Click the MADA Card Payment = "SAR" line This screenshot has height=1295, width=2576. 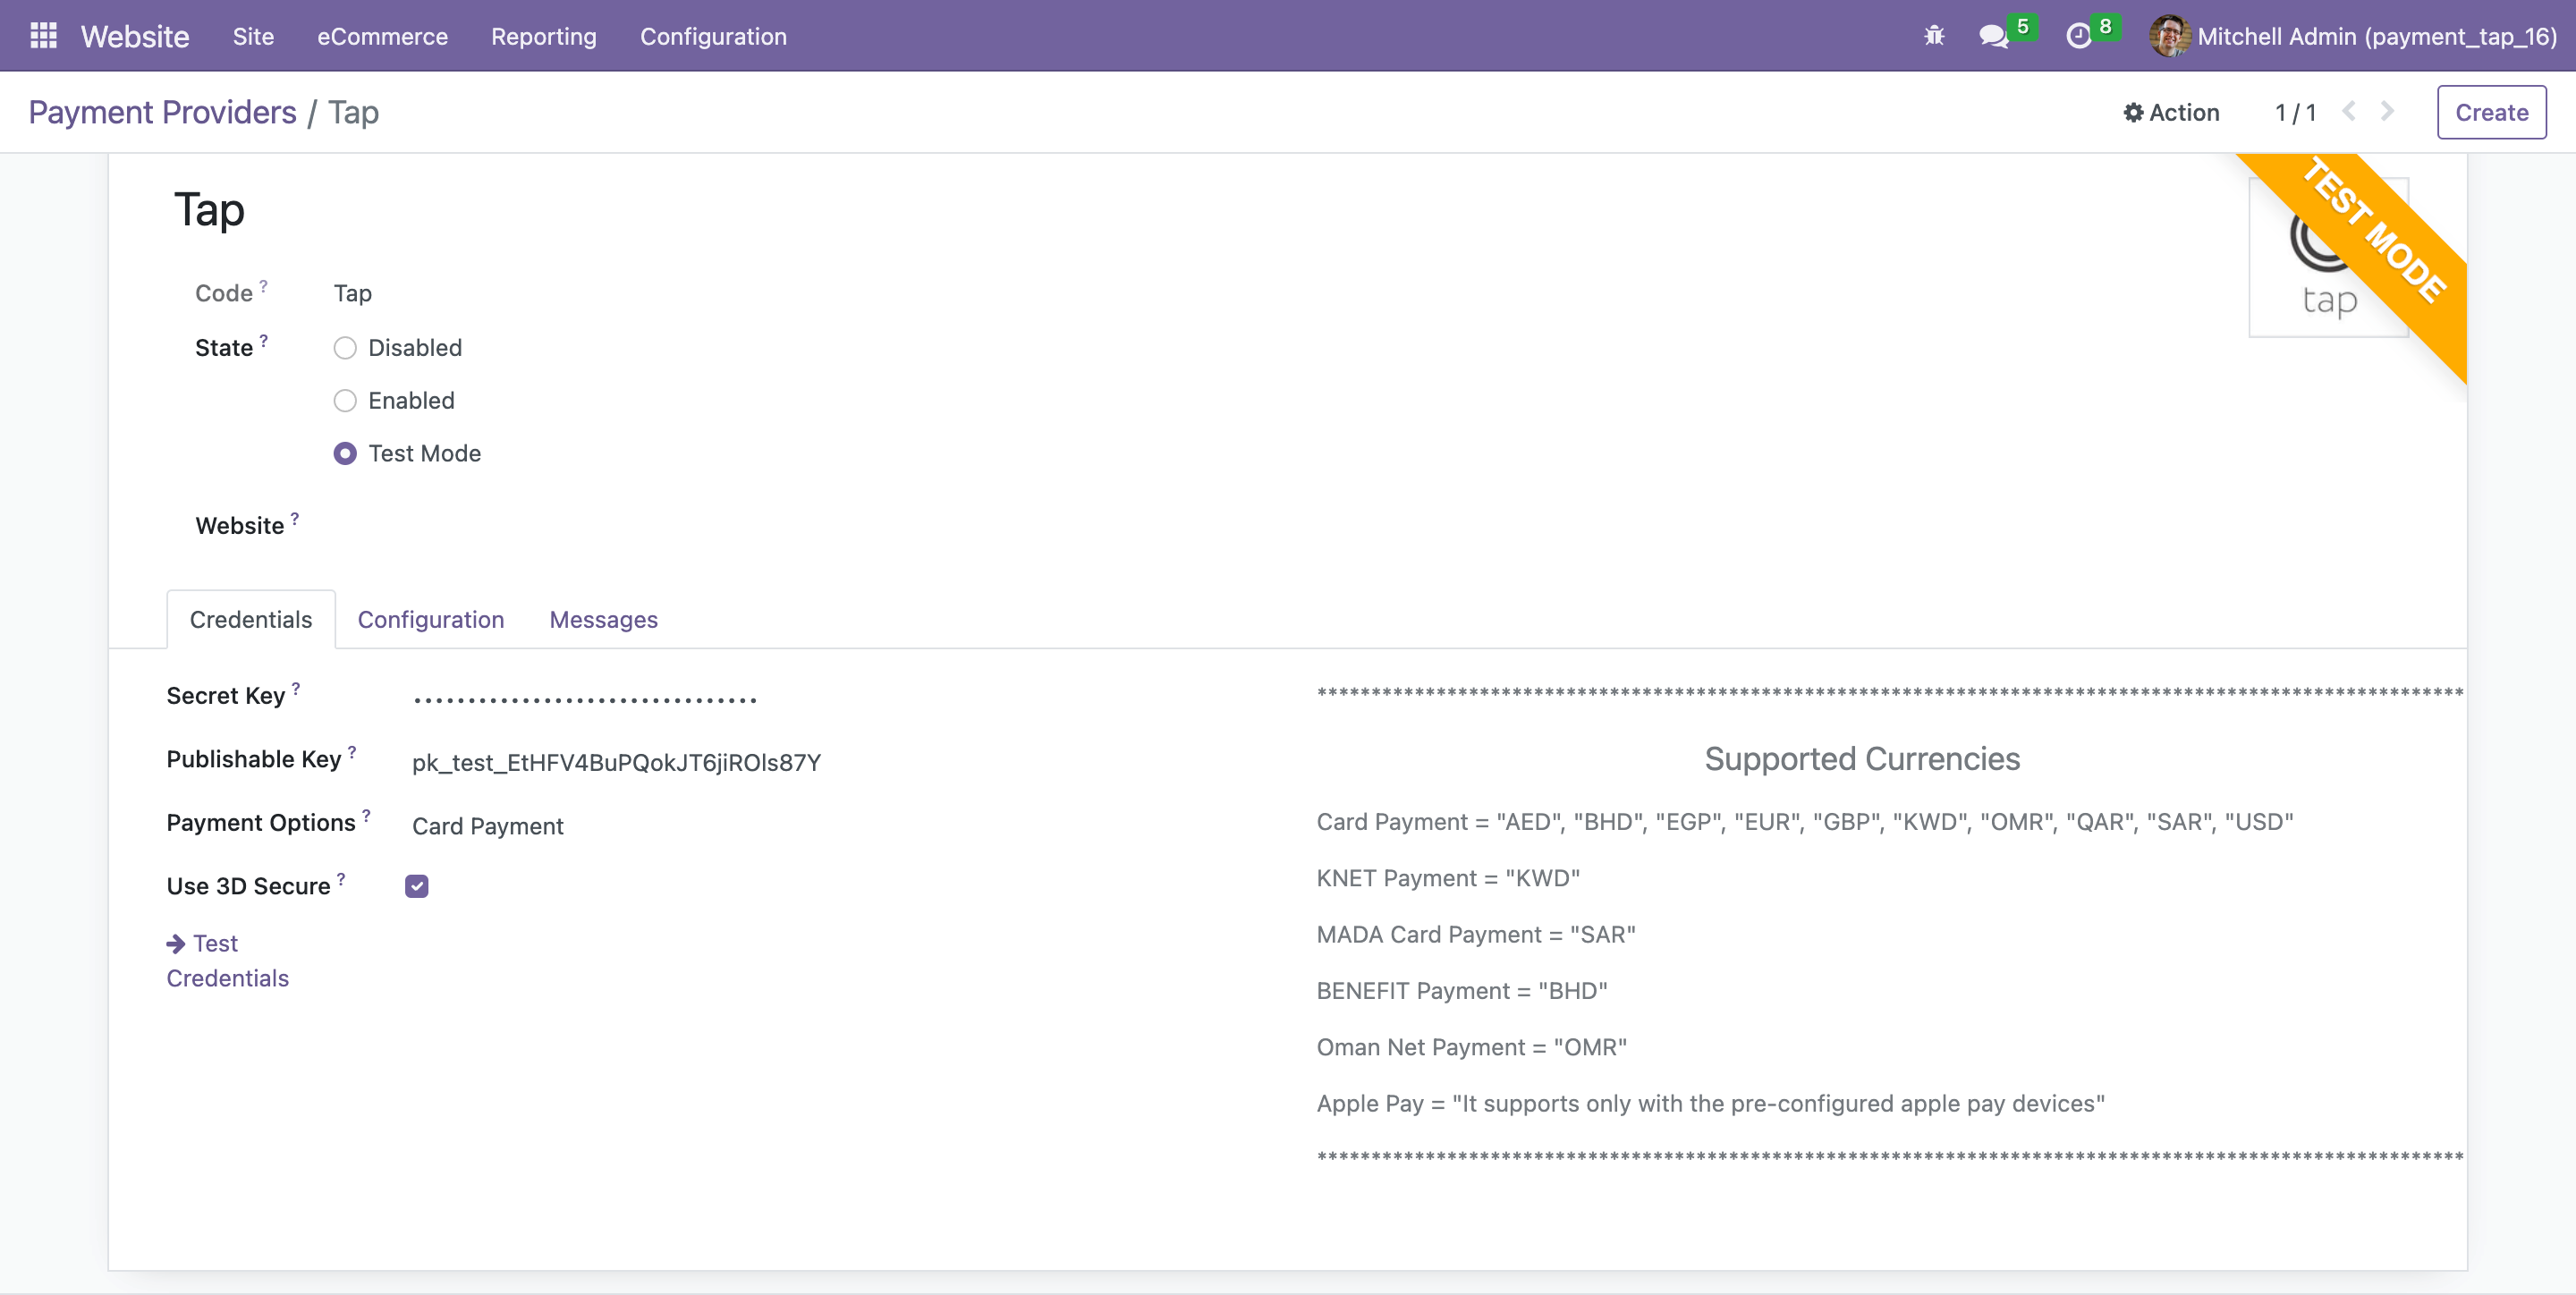pyautogui.click(x=1476, y=935)
